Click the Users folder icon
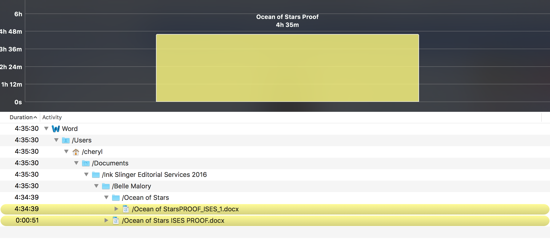The image size is (550, 240). tap(66, 140)
